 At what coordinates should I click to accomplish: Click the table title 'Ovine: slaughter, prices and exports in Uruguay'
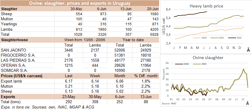(x=80, y=3)
